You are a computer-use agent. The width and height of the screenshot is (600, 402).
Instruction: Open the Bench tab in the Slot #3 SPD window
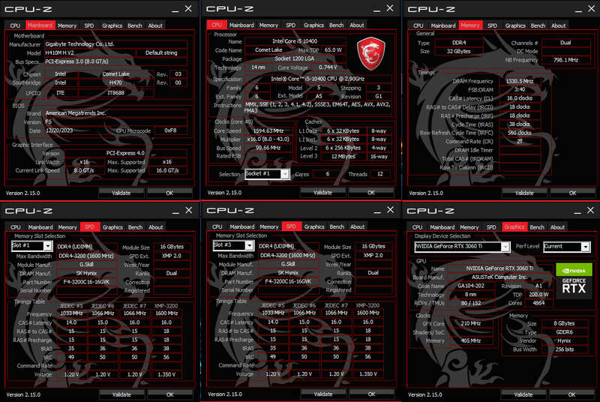pyautogui.click(x=337, y=226)
